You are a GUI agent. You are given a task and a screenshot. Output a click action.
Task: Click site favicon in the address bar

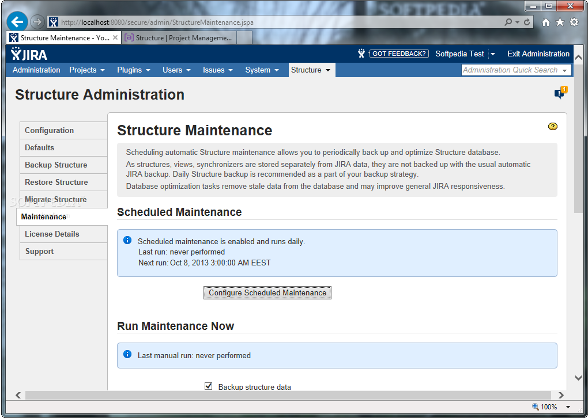(54, 22)
